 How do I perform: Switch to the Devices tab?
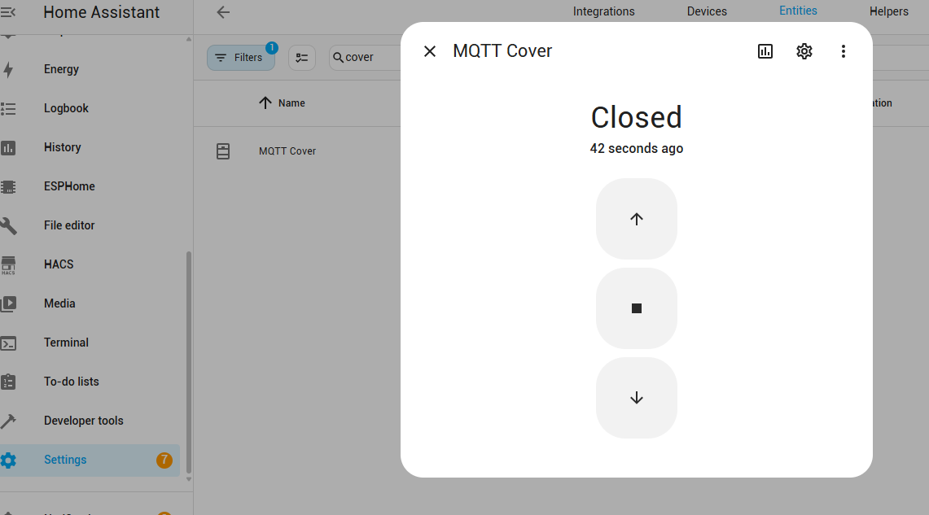click(x=707, y=11)
